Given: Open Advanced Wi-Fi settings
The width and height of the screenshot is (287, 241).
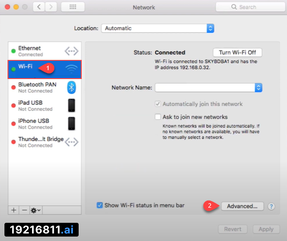Looking at the screenshot, I should pos(242,206).
